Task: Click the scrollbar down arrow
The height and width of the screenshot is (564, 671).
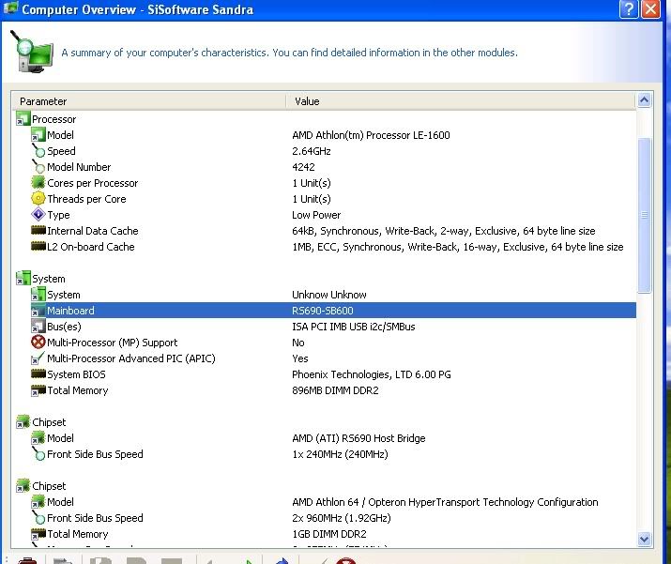Action: tap(644, 539)
